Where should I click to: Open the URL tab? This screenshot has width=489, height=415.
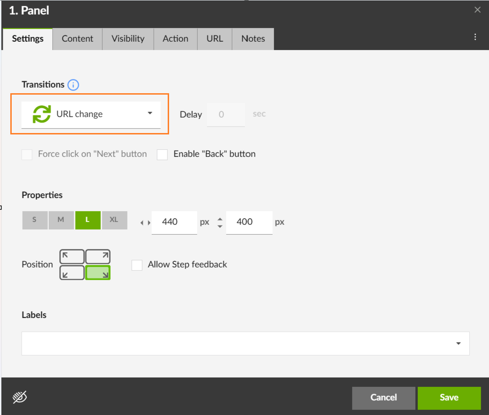pos(215,39)
